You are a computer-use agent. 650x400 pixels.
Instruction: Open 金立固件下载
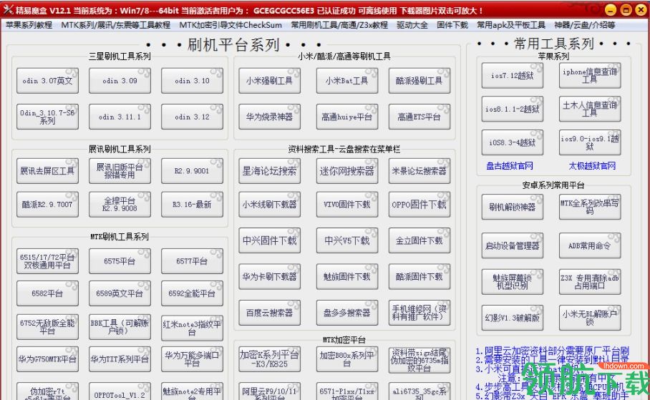tap(419, 240)
